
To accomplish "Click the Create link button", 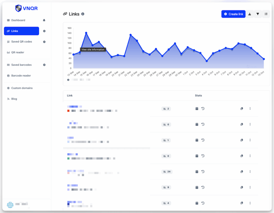I will (x=233, y=14).
